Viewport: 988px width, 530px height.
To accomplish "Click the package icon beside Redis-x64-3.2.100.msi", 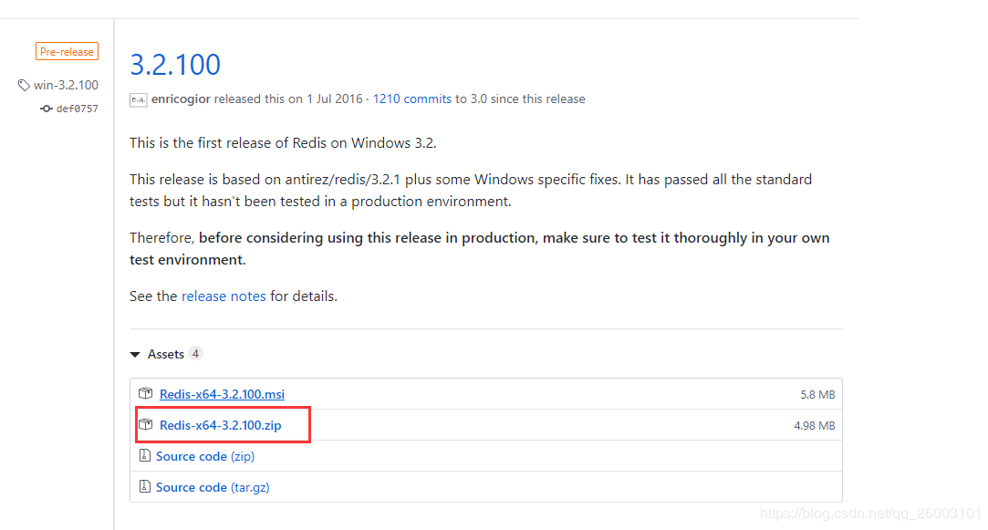I will pos(146,393).
